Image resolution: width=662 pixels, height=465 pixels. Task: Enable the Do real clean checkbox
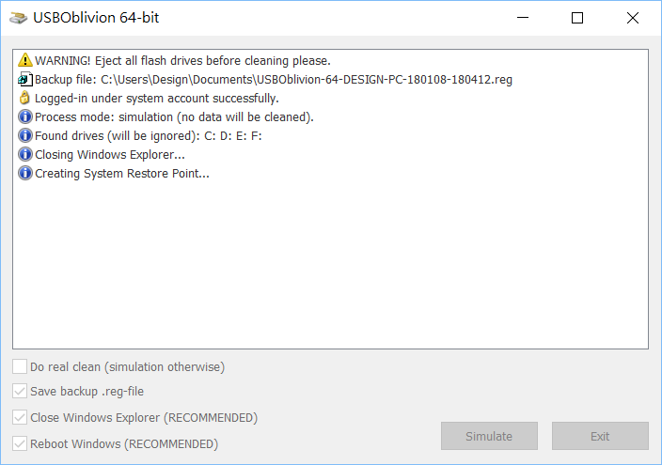[x=20, y=367]
